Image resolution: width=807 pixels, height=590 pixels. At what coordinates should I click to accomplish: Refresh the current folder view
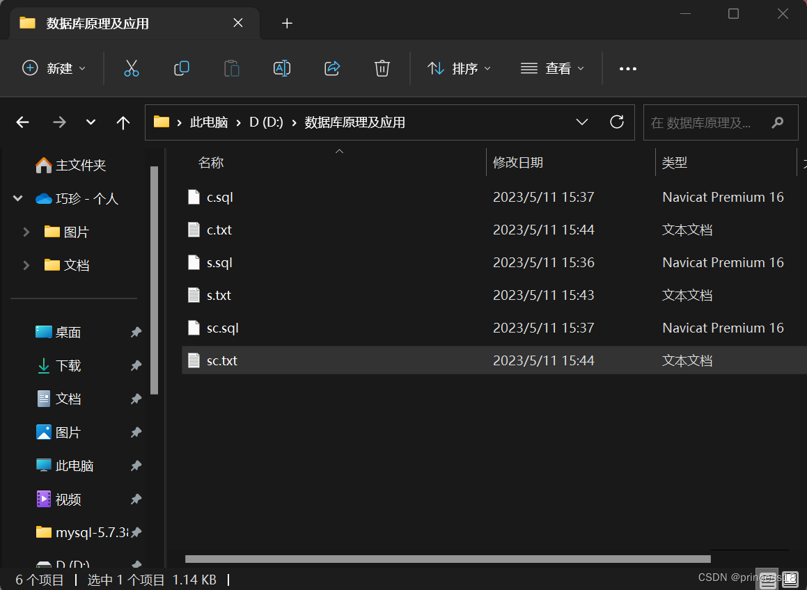click(616, 122)
